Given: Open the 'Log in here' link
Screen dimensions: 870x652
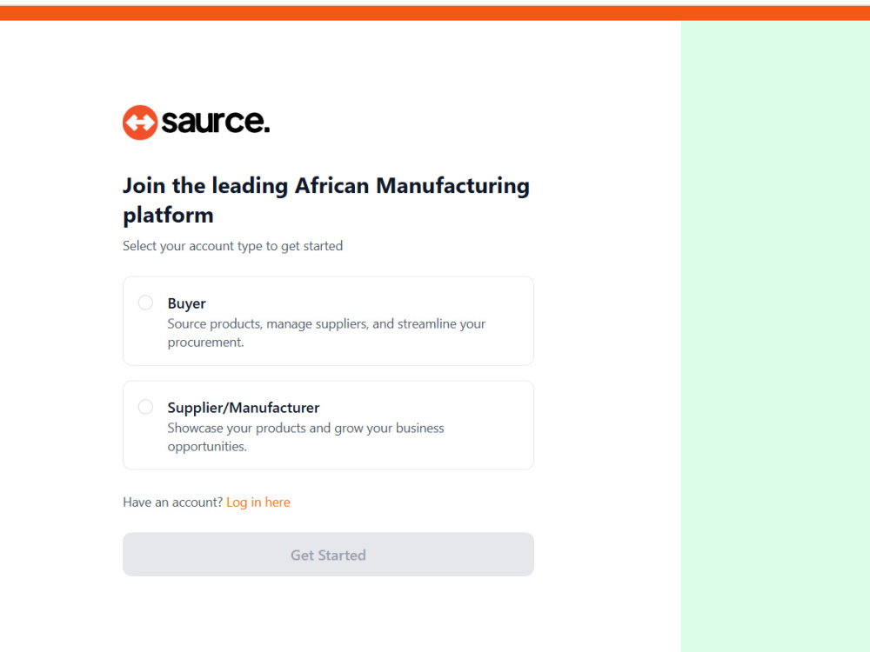Looking at the screenshot, I should pos(258,502).
